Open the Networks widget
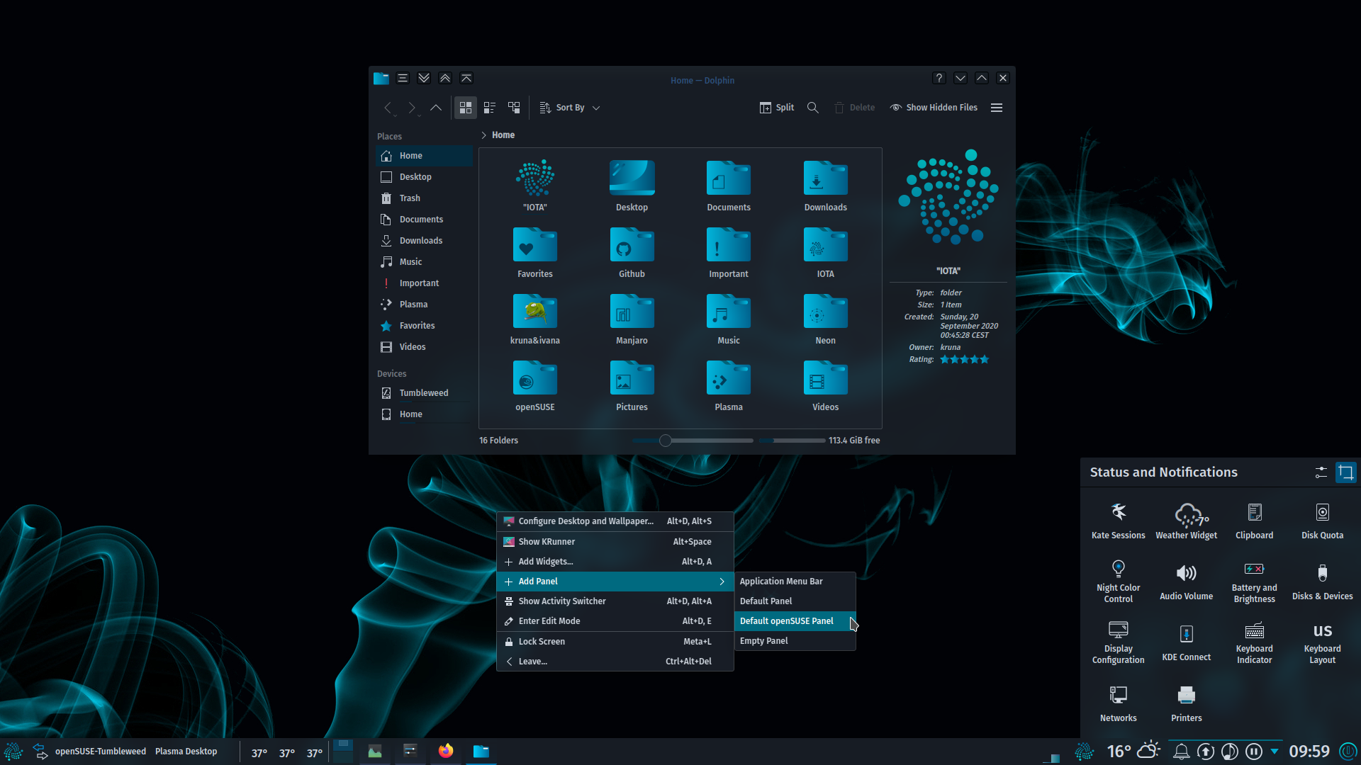This screenshot has width=1361, height=765. pos(1119,703)
